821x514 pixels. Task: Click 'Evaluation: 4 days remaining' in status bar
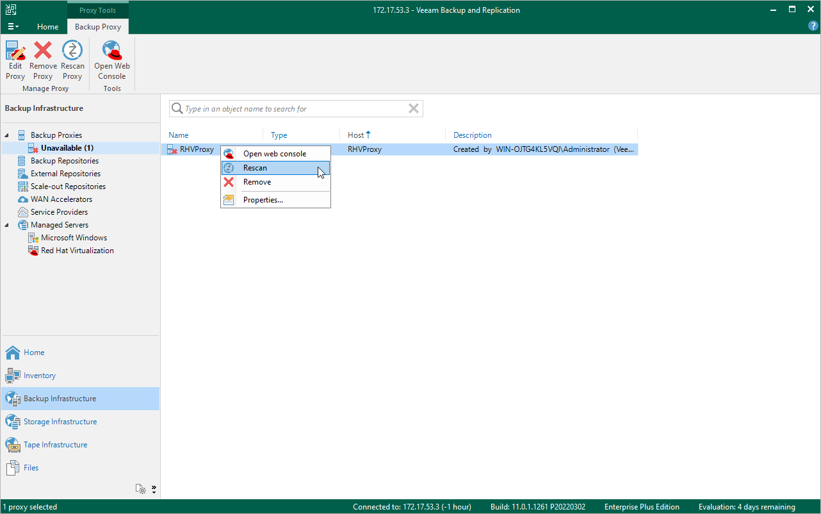[747, 507]
